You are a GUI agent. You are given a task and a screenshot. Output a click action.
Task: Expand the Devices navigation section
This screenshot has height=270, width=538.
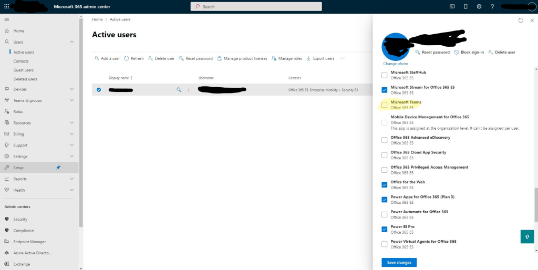(x=71, y=89)
